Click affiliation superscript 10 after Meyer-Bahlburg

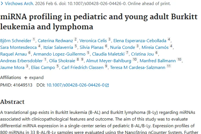[135, 60]
